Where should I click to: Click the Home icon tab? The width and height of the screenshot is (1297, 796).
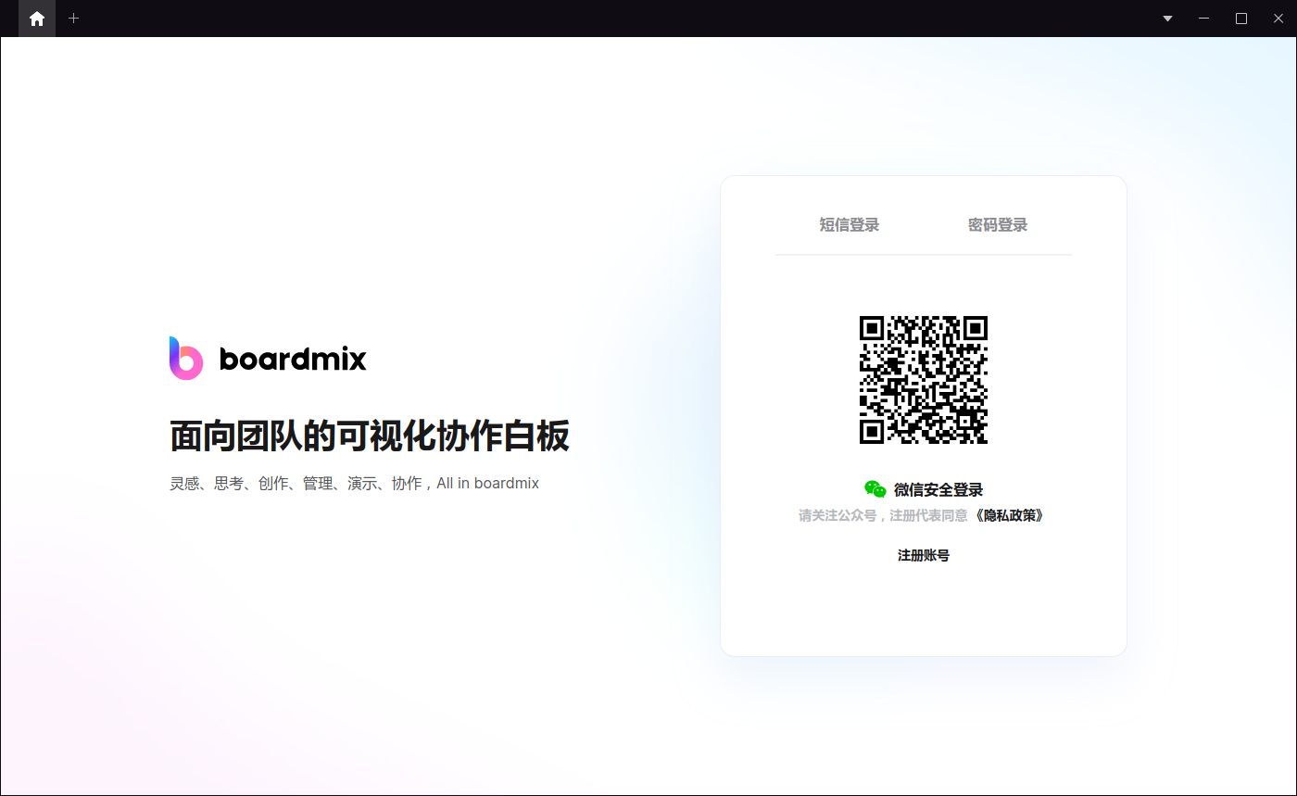37,19
